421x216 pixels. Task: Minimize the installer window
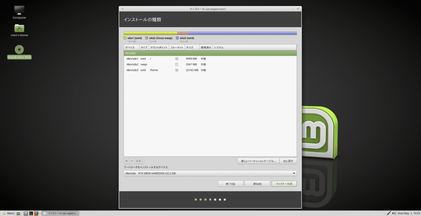293,9
